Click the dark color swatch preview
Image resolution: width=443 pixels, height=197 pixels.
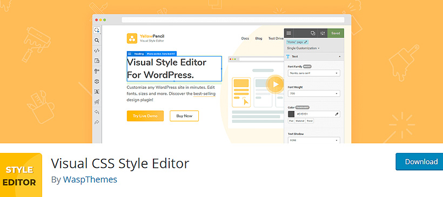(291, 114)
